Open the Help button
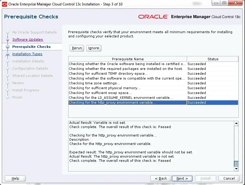 [x=15, y=178]
